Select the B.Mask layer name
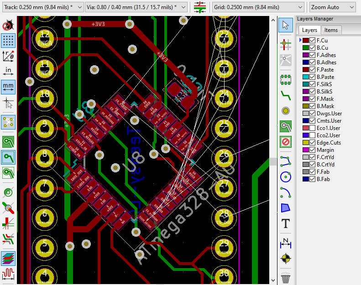Screen dimensions: 361x285 (x=325, y=106)
